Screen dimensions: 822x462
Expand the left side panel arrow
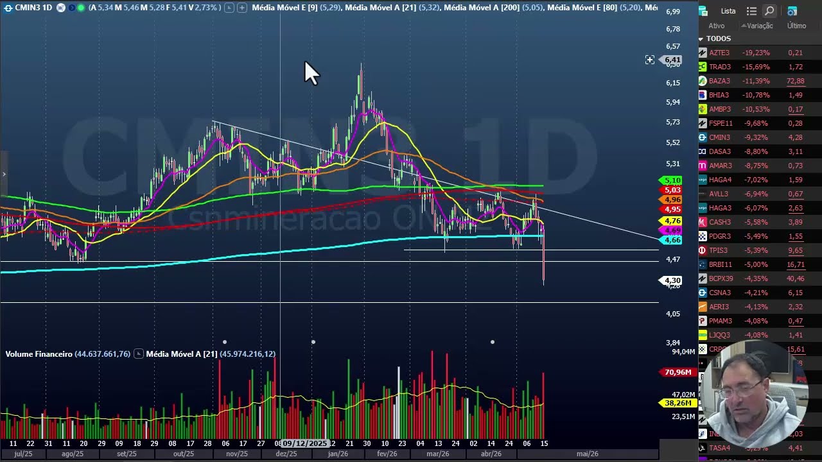[x=4, y=174]
